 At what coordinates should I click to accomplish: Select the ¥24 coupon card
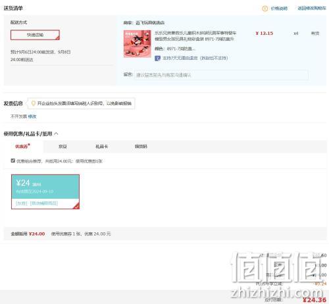pos(45,191)
